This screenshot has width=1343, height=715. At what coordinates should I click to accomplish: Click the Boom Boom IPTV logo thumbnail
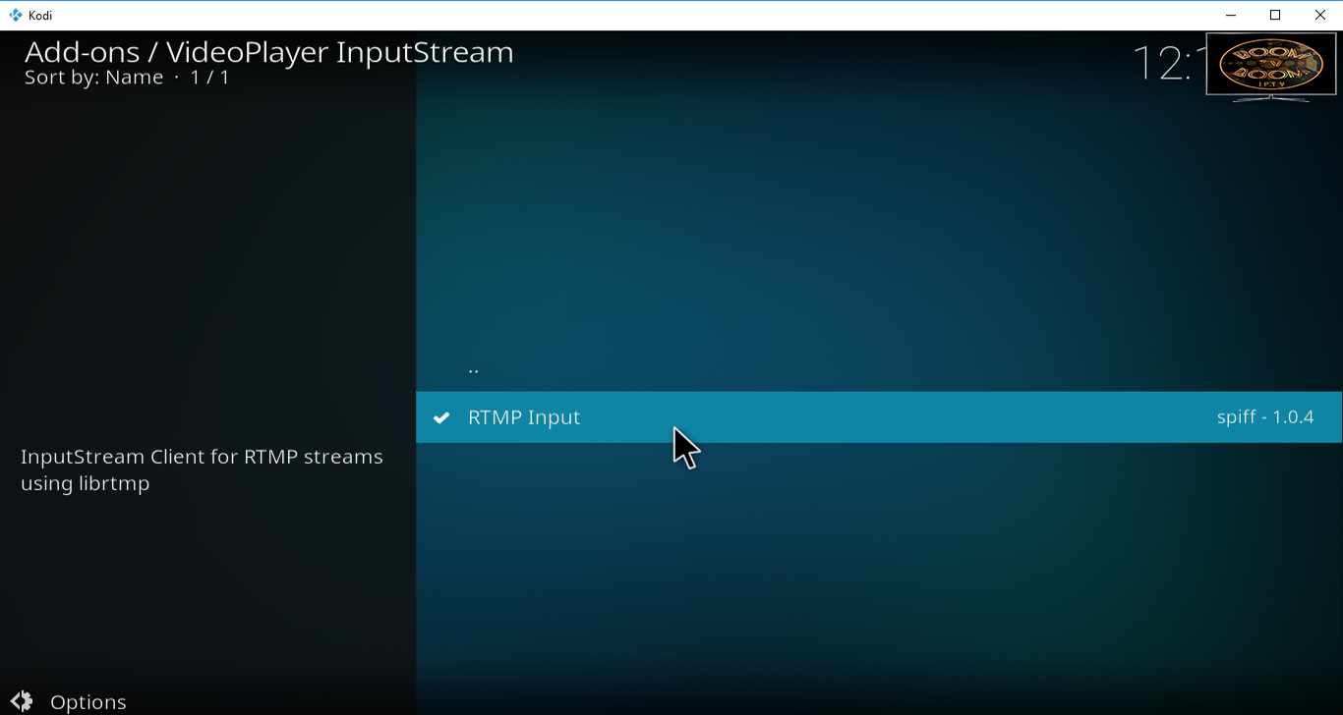pos(1271,68)
